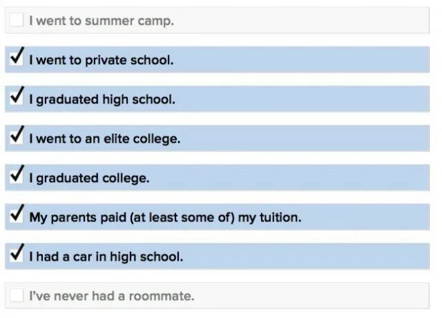This screenshot has height=318, width=442.
Task: Untick the 'I went to an elite college' box
Action: pos(17,138)
